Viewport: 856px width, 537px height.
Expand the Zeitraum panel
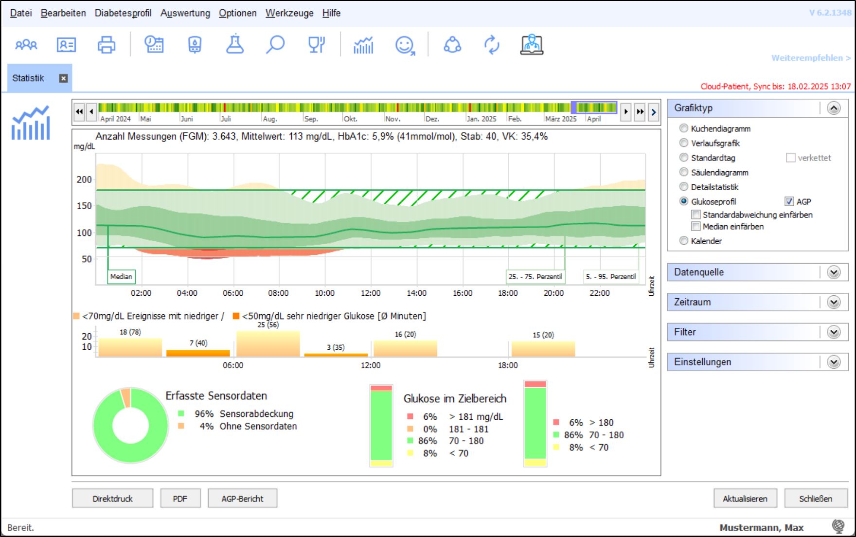834,303
